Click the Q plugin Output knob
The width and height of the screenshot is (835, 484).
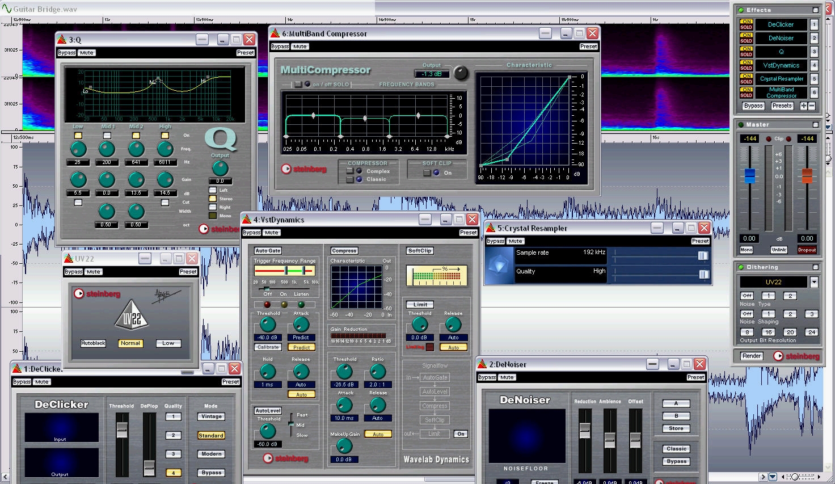pyautogui.click(x=220, y=168)
